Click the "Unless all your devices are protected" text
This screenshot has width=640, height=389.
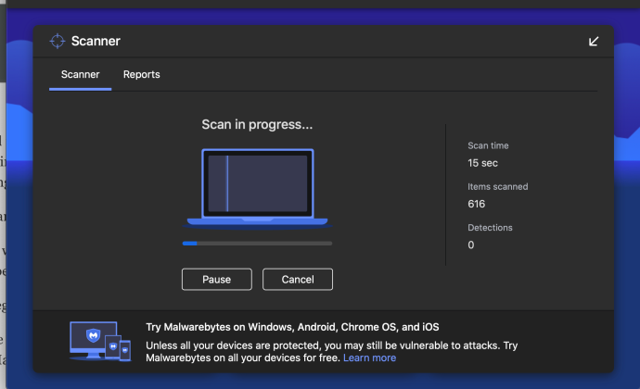331,351
